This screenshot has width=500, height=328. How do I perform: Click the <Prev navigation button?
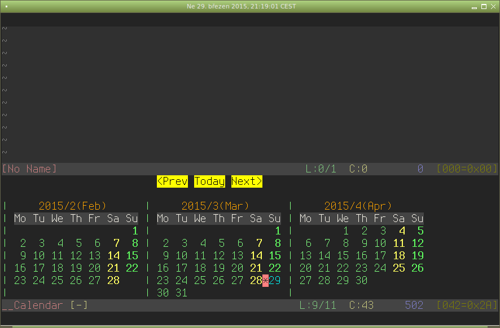172,181
